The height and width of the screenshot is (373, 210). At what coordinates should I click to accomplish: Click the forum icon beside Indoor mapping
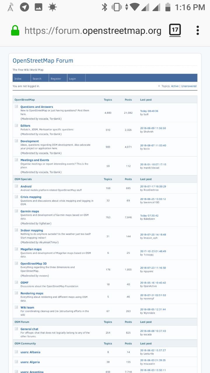pos(16,230)
